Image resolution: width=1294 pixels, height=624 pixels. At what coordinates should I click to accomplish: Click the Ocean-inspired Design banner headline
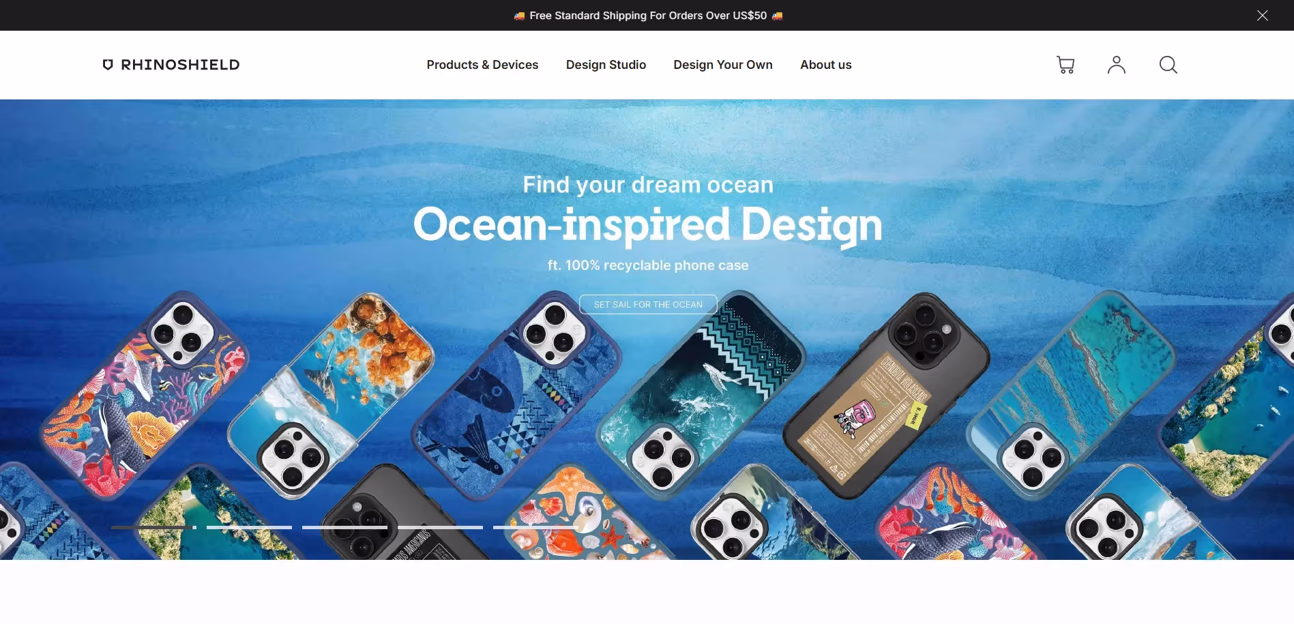coord(647,224)
